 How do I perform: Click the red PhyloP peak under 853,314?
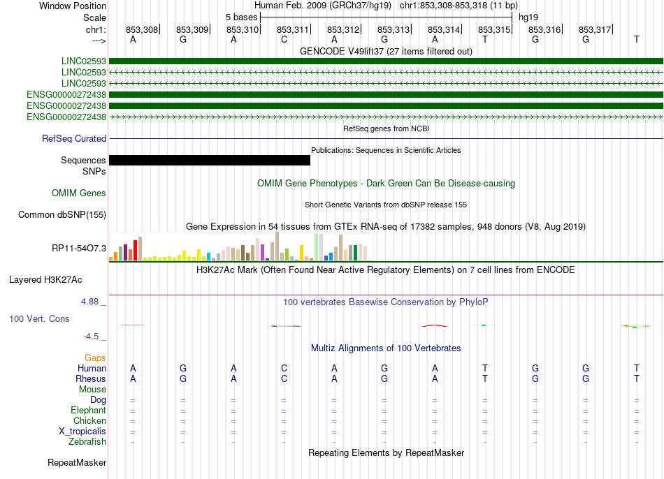point(435,326)
